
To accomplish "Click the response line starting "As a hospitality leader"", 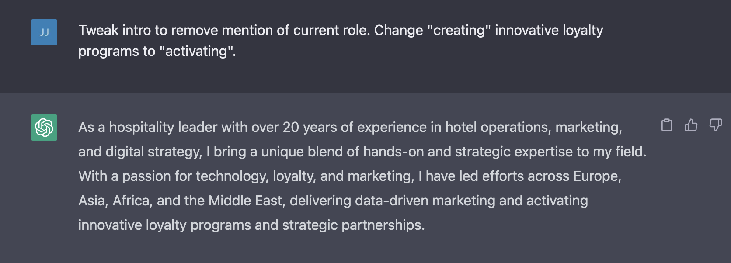I will [350, 127].
